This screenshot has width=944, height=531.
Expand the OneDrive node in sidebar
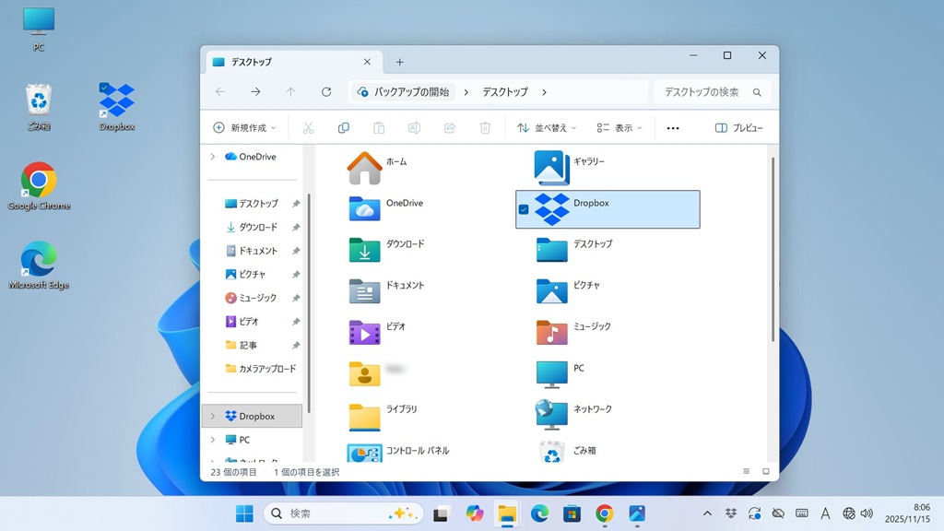point(213,157)
